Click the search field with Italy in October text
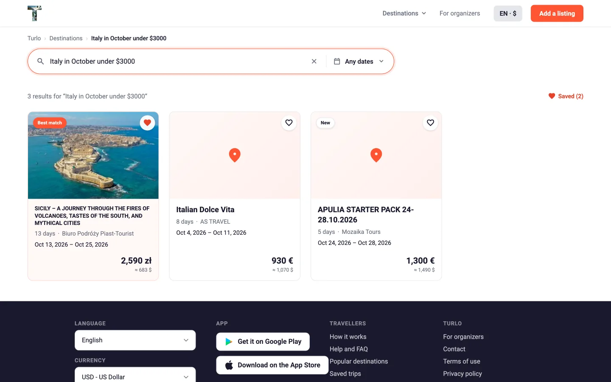The width and height of the screenshot is (611, 382). (x=177, y=61)
